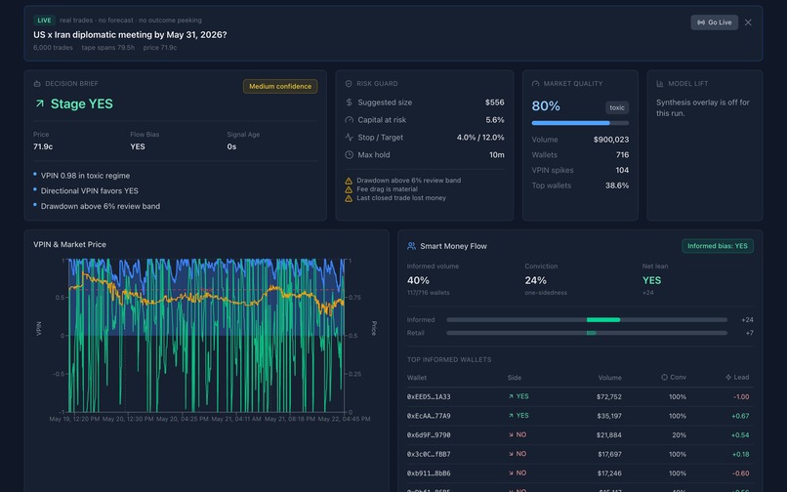Screen dimensions: 787x492
Task: Click the NO side arrow for 0x3c0C…fBB7
Action: (511, 454)
